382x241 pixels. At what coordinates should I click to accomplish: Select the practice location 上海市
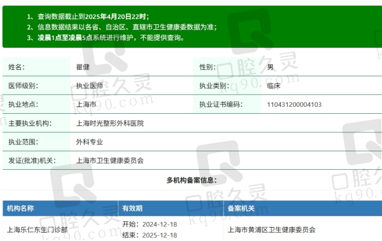click(x=86, y=104)
